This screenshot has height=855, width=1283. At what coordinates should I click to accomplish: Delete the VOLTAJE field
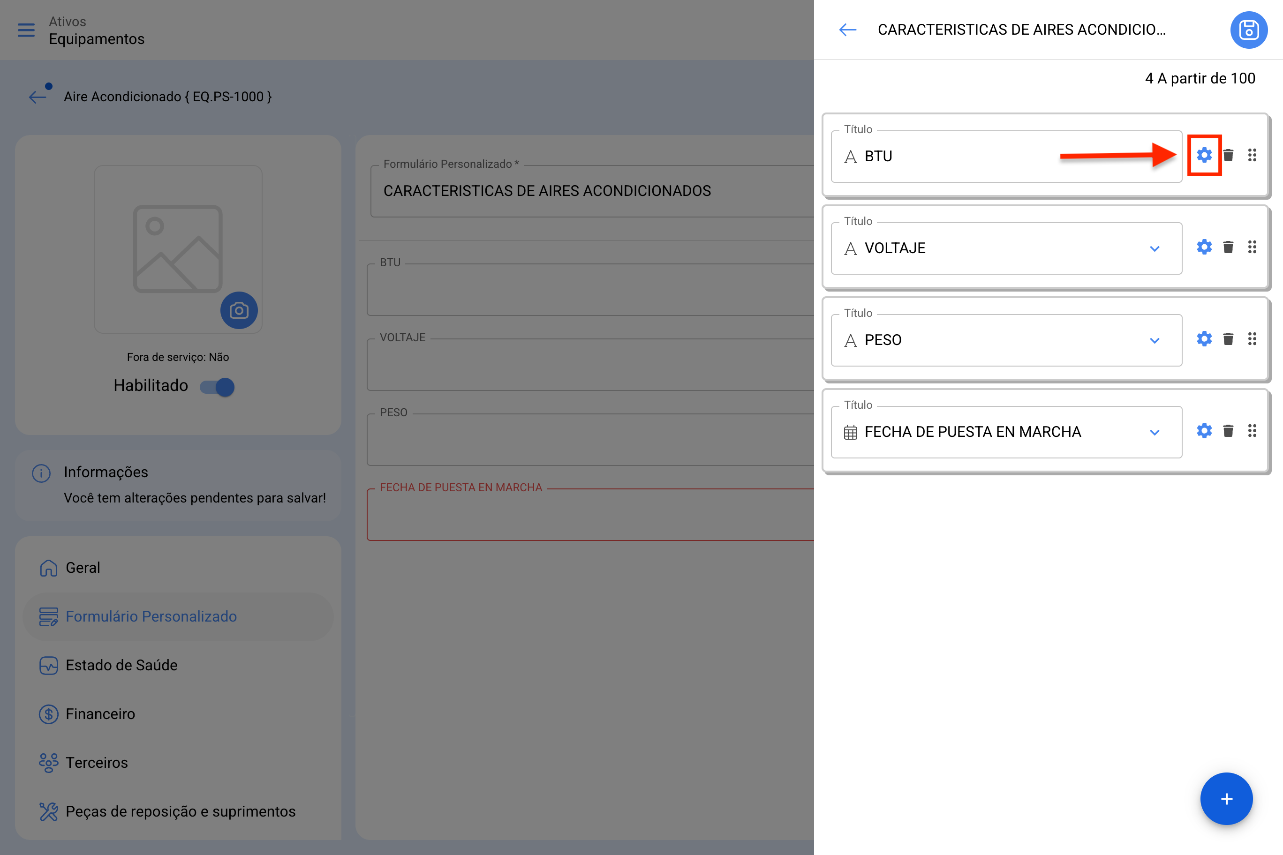point(1229,247)
